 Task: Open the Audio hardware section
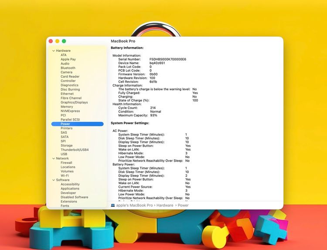pyautogui.click(x=65, y=64)
